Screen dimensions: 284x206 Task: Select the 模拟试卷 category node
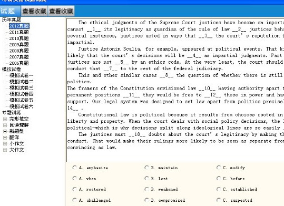[12, 69]
